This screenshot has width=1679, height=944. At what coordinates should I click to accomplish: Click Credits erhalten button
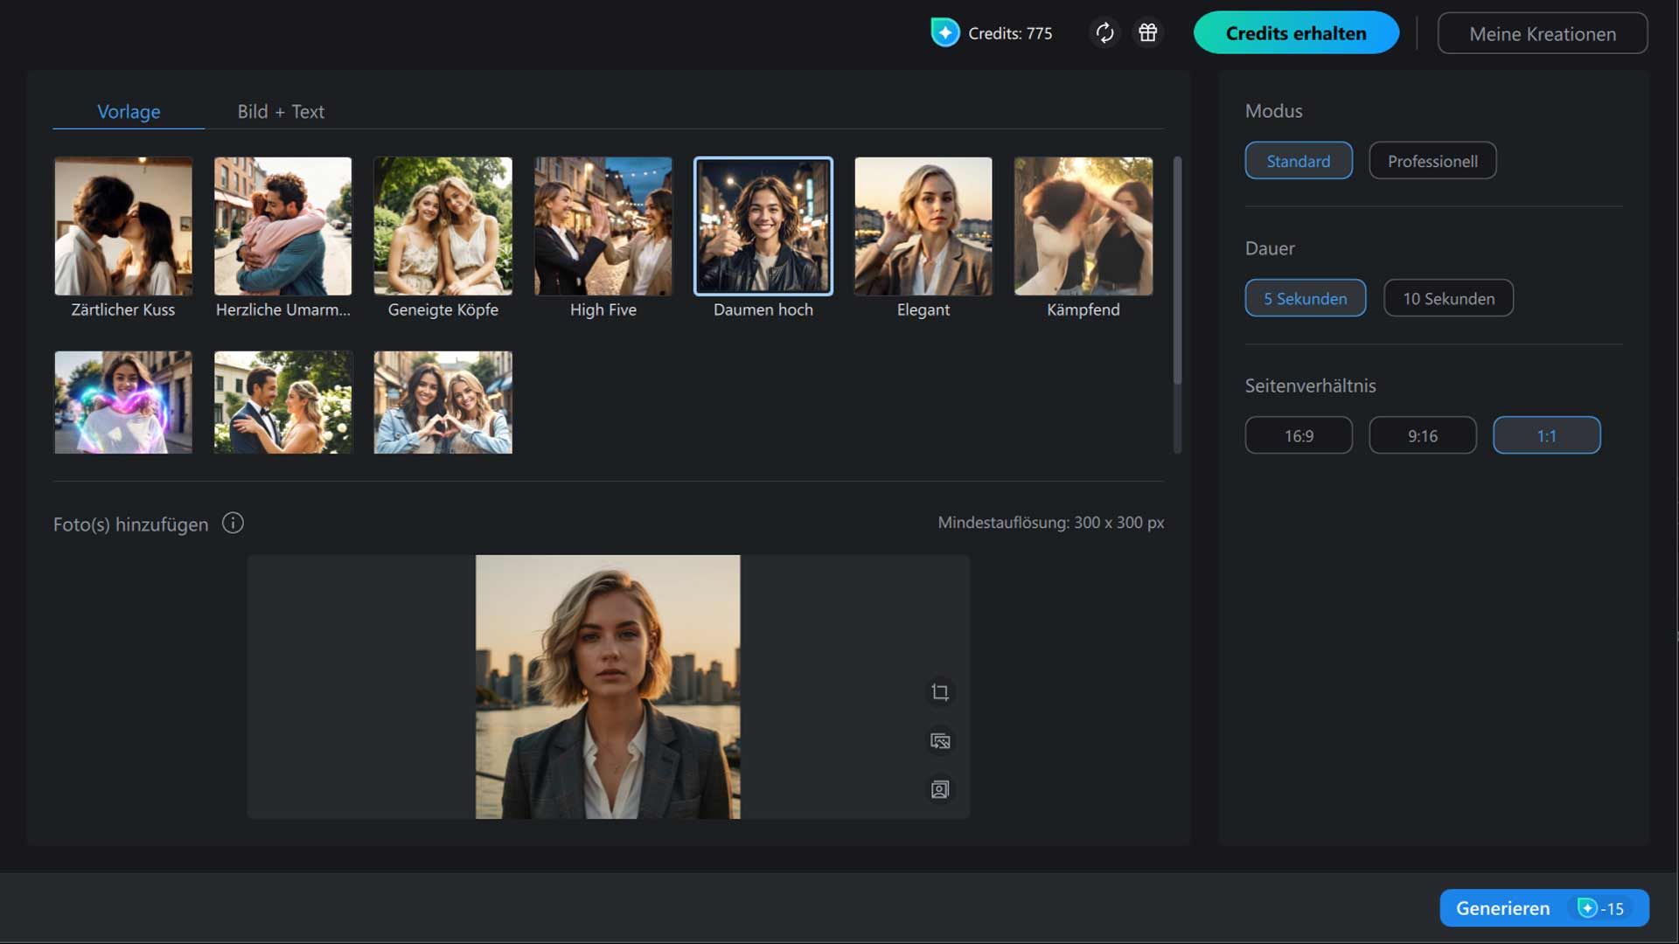click(x=1295, y=33)
